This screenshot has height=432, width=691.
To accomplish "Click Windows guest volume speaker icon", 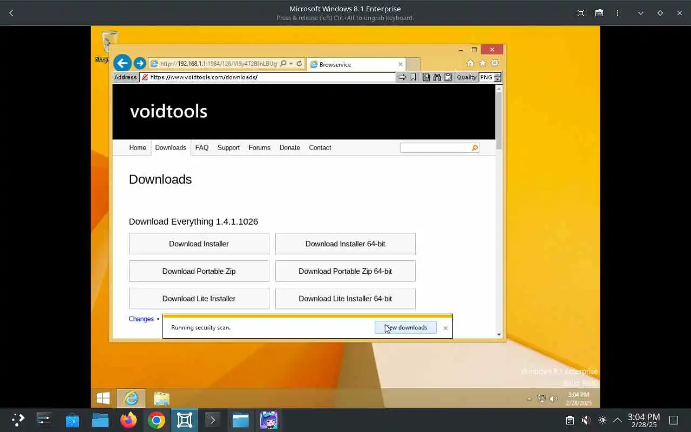I will [553, 399].
